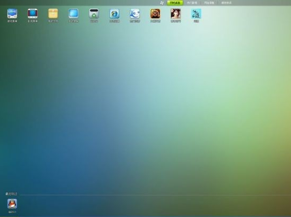Click the text label beneath the QQ penguin

pyautogui.click(x=12, y=212)
